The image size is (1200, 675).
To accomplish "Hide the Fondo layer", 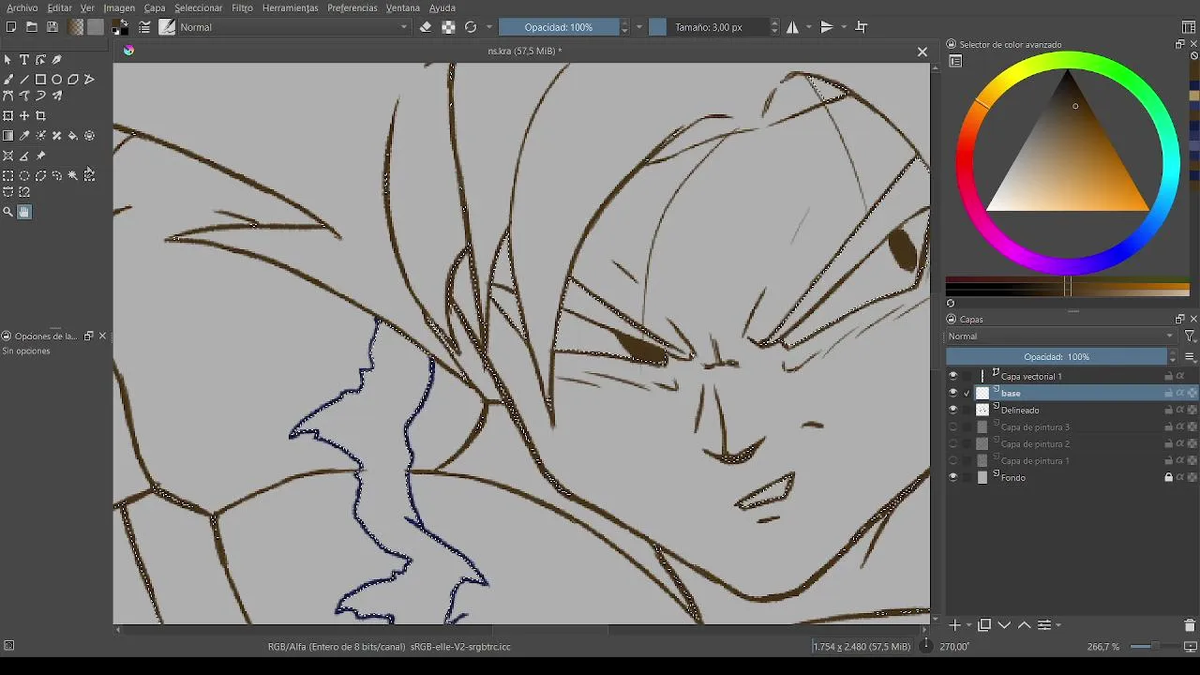I will tap(953, 477).
